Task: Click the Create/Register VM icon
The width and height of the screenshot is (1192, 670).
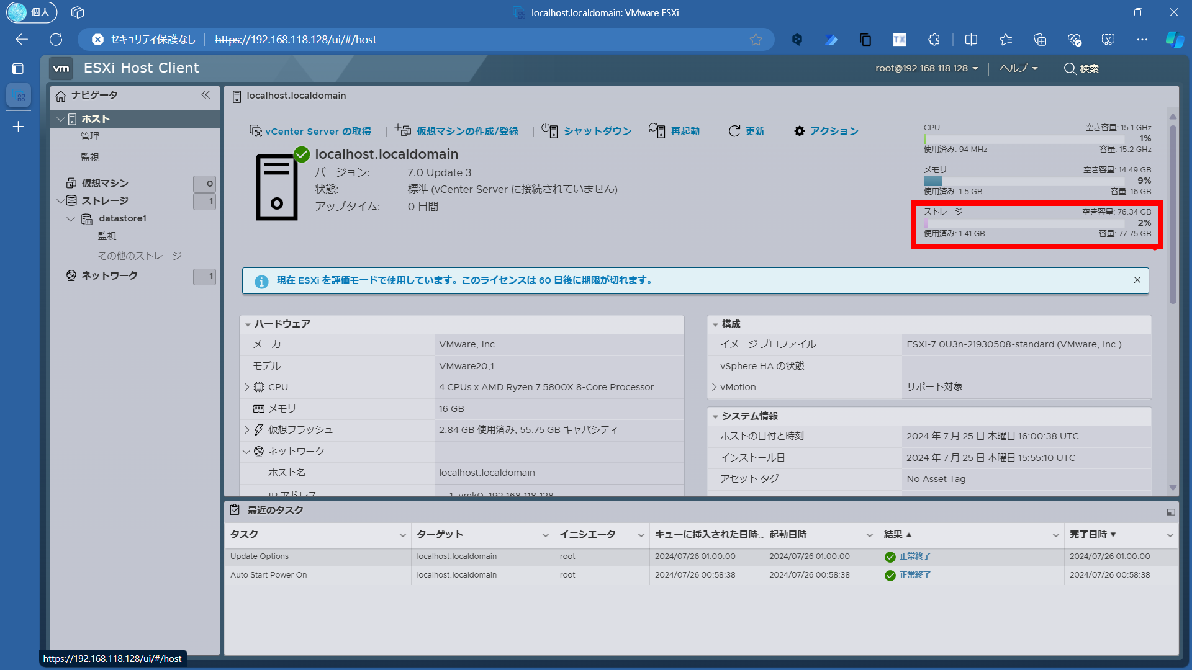Action: tap(403, 130)
